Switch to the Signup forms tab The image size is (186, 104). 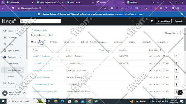[69, 42]
